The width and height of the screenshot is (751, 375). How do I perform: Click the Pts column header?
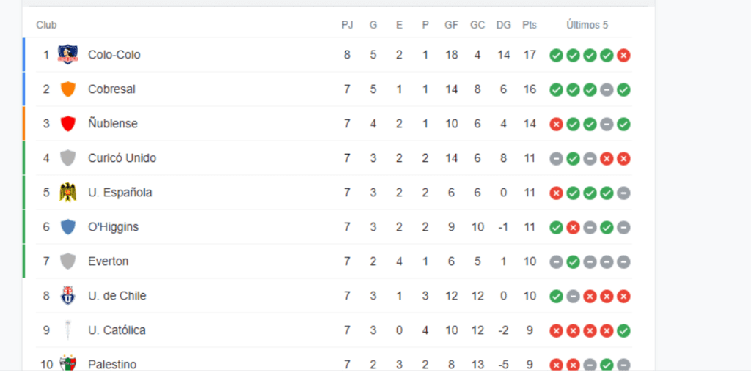(530, 26)
